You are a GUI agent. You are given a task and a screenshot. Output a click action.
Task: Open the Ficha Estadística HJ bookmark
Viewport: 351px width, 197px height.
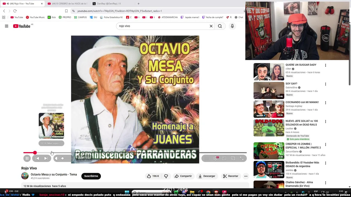(111, 17)
